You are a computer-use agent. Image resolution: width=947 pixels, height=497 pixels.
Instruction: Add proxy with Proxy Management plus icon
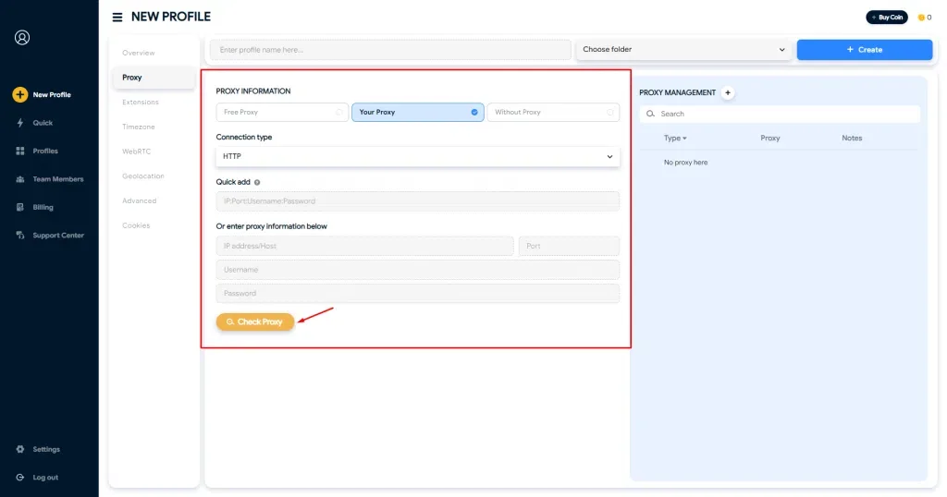click(728, 93)
